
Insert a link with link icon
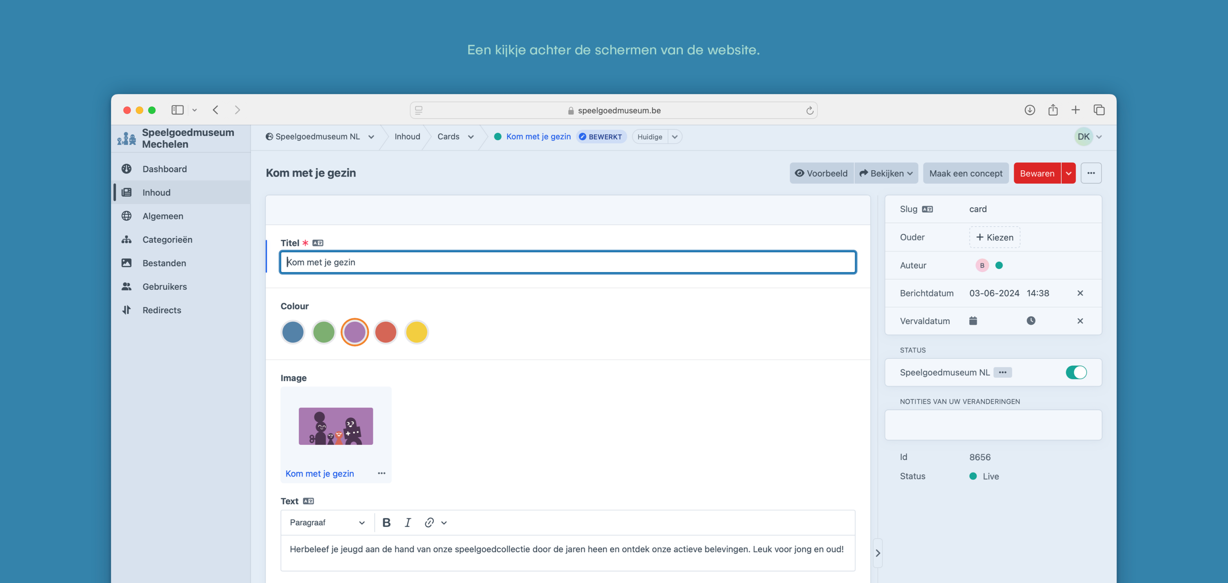tap(429, 522)
